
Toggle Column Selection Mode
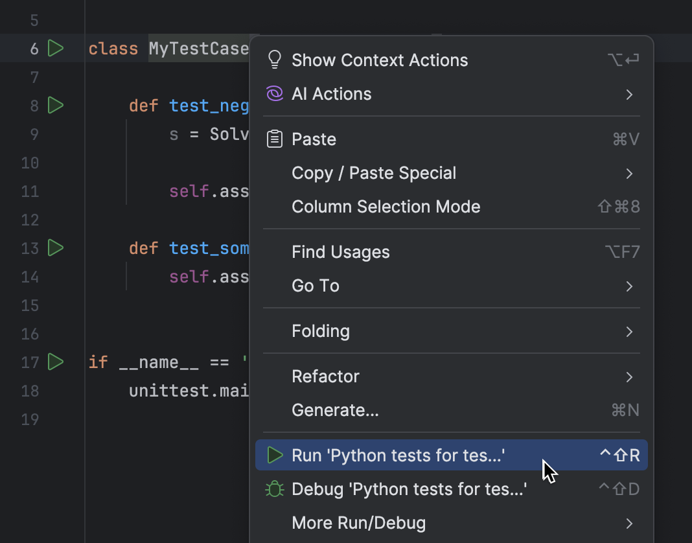pos(386,206)
